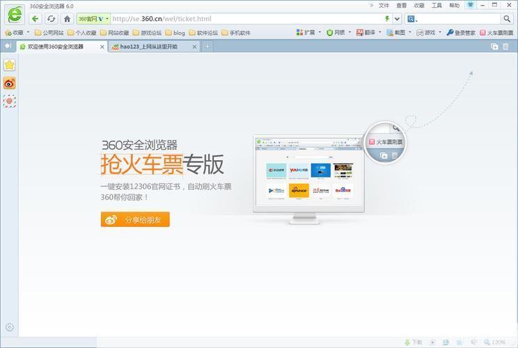518x348 pixels.
Task: Expand the 截图 dropdown arrow
Action: pos(409,32)
